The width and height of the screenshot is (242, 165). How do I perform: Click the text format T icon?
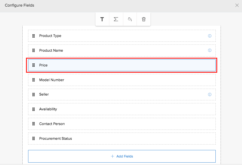(102, 19)
